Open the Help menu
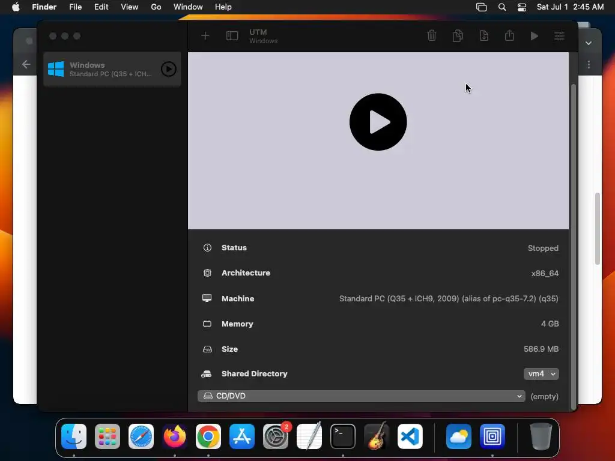This screenshot has width=615, height=461. point(223,7)
